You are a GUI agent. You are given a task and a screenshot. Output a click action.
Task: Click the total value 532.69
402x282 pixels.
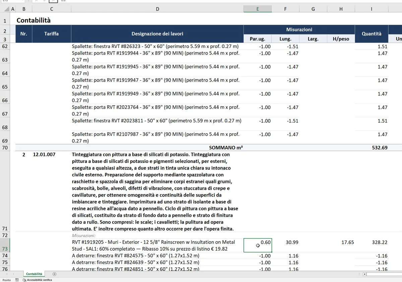(380, 147)
